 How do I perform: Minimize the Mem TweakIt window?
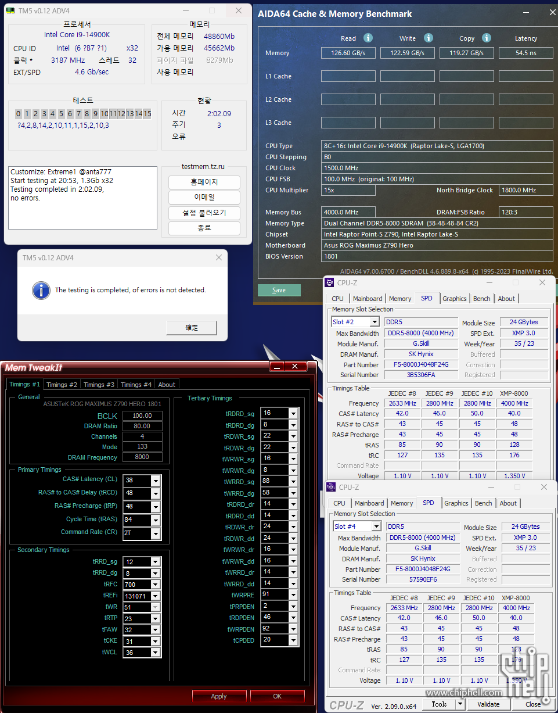click(x=278, y=366)
